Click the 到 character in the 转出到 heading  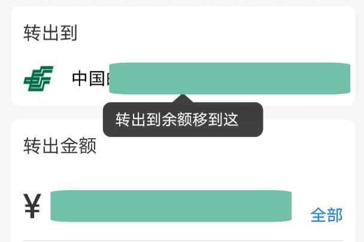point(69,33)
